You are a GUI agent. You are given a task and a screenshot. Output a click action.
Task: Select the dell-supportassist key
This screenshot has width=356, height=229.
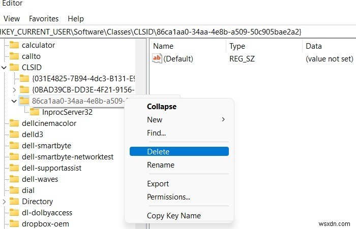[51, 168]
